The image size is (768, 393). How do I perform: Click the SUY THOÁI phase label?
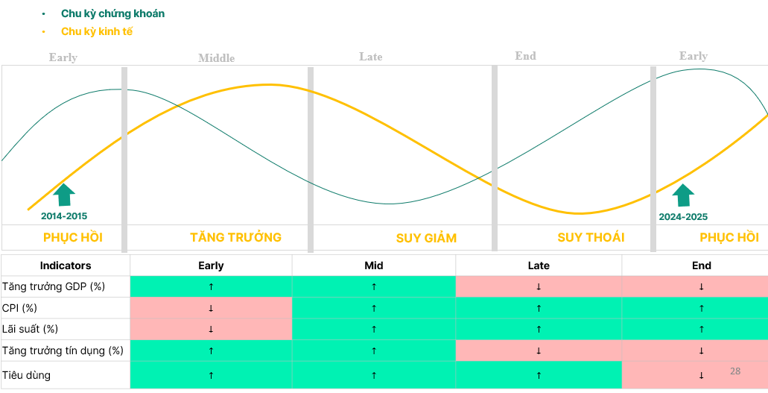tap(591, 237)
